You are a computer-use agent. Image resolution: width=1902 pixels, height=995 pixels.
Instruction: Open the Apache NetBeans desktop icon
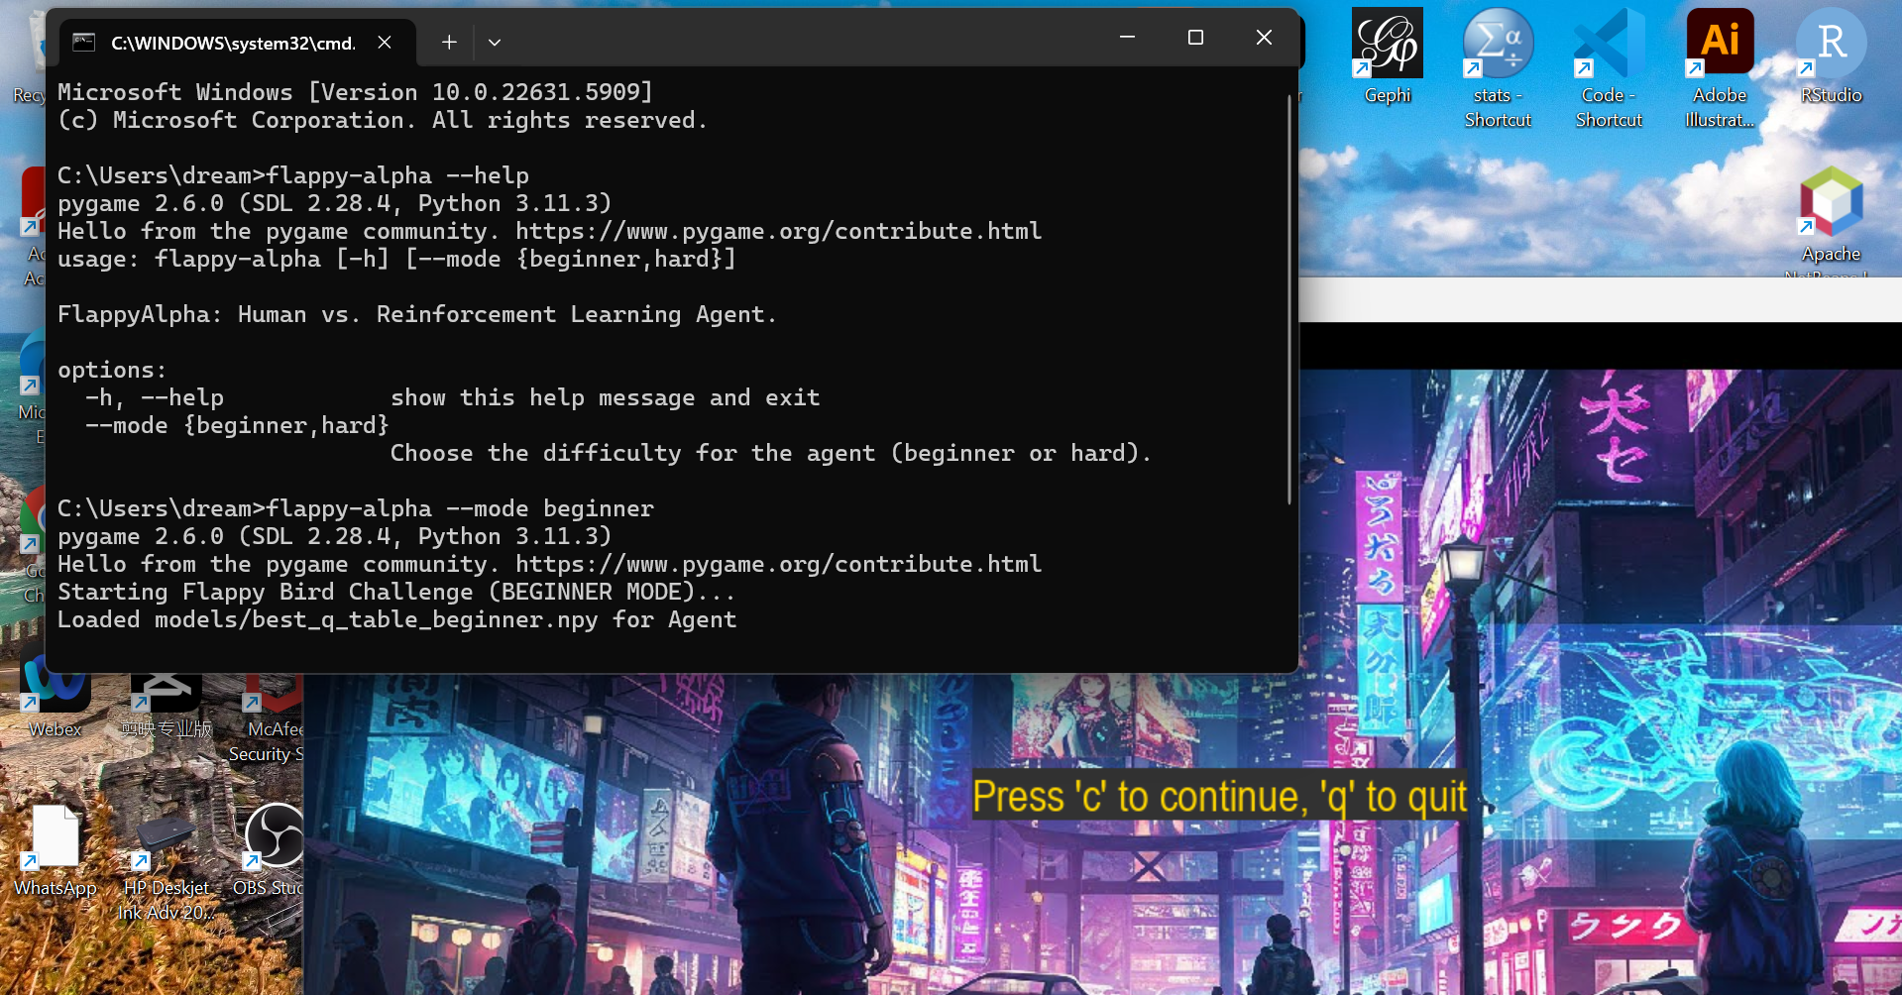(1831, 220)
